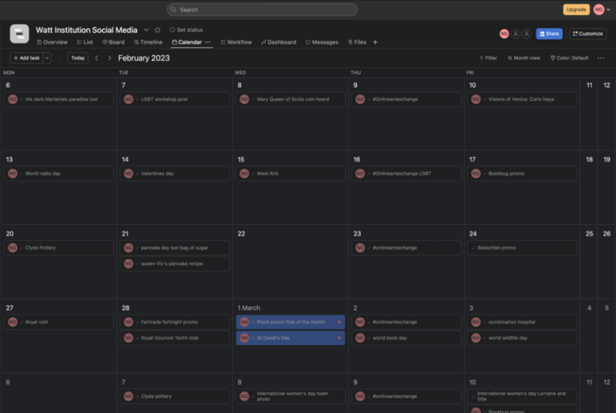
Task: Go to the next month arrow
Action: coord(109,58)
